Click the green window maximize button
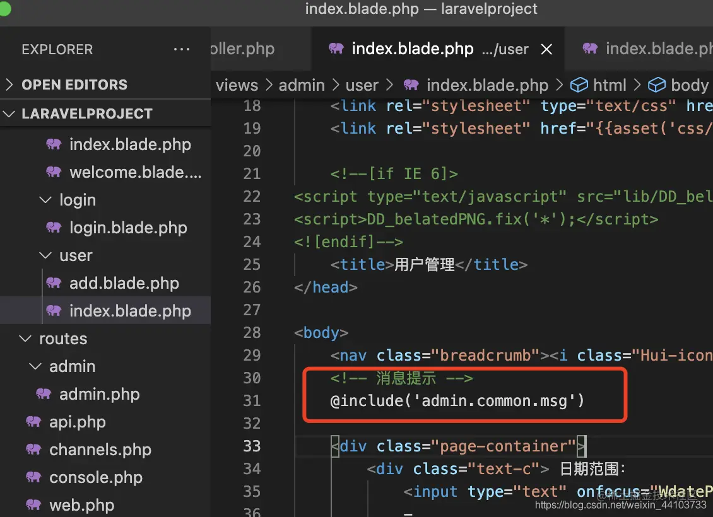Viewport: 713px width, 517px height. [x=4, y=8]
